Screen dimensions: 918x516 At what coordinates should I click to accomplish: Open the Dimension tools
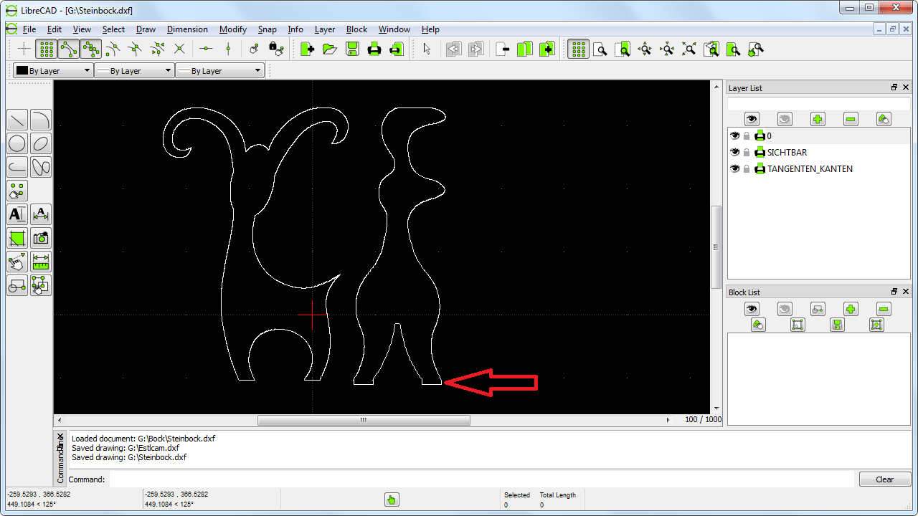point(41,214)
